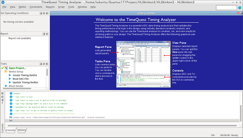Image resolution: width=243 pixels, height=138 pixels.
Task: Click the Tasks pane horizontal scrollbar
Action: (17, 89)
